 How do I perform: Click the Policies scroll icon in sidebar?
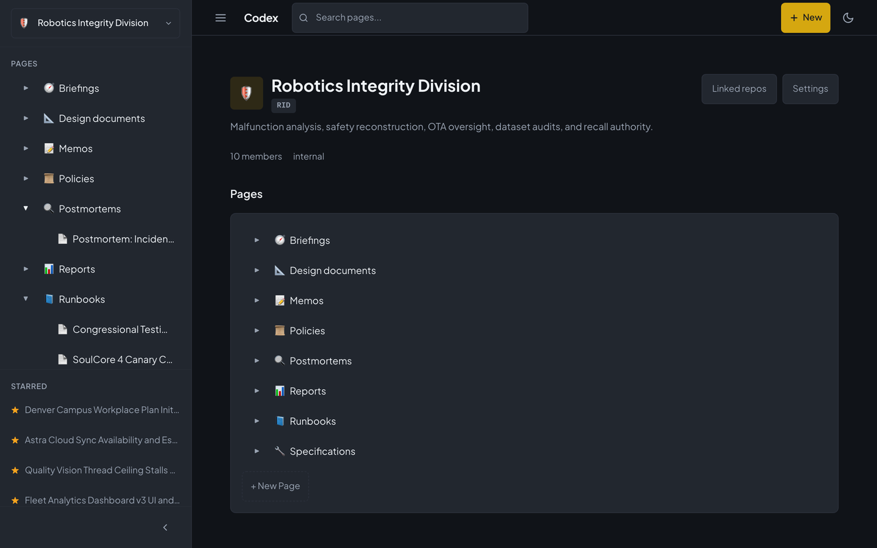tap(49, 178)
